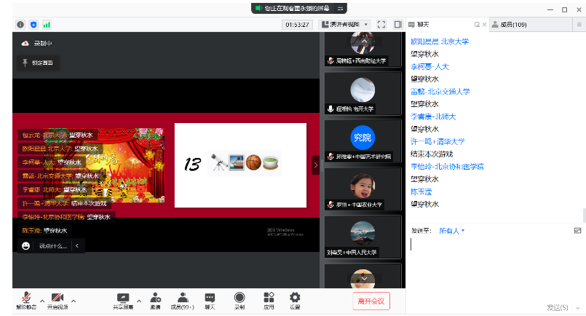Click the sharing banner menu icon

(340, 8)
